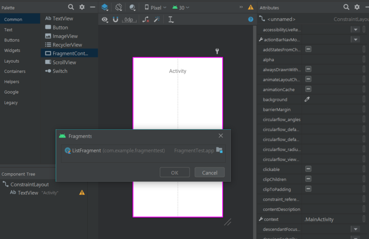Infer constraints with magic wand
This screenshot has width=369, height=239.
point(157,19)
